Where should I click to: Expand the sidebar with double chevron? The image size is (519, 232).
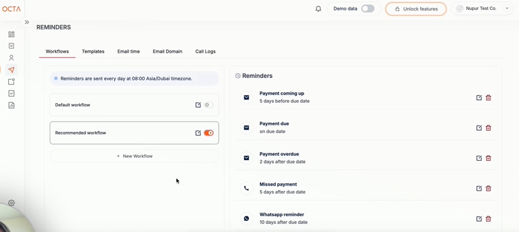pyautogui.click(x=27, y=22)
